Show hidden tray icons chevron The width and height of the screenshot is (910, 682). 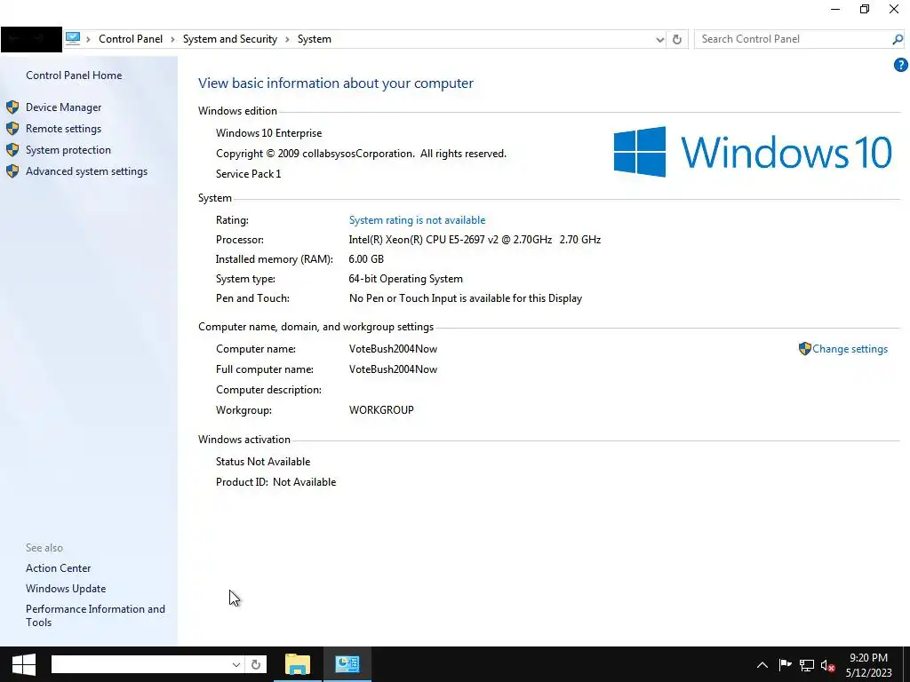pyautogui.click(x=762, y=665)
